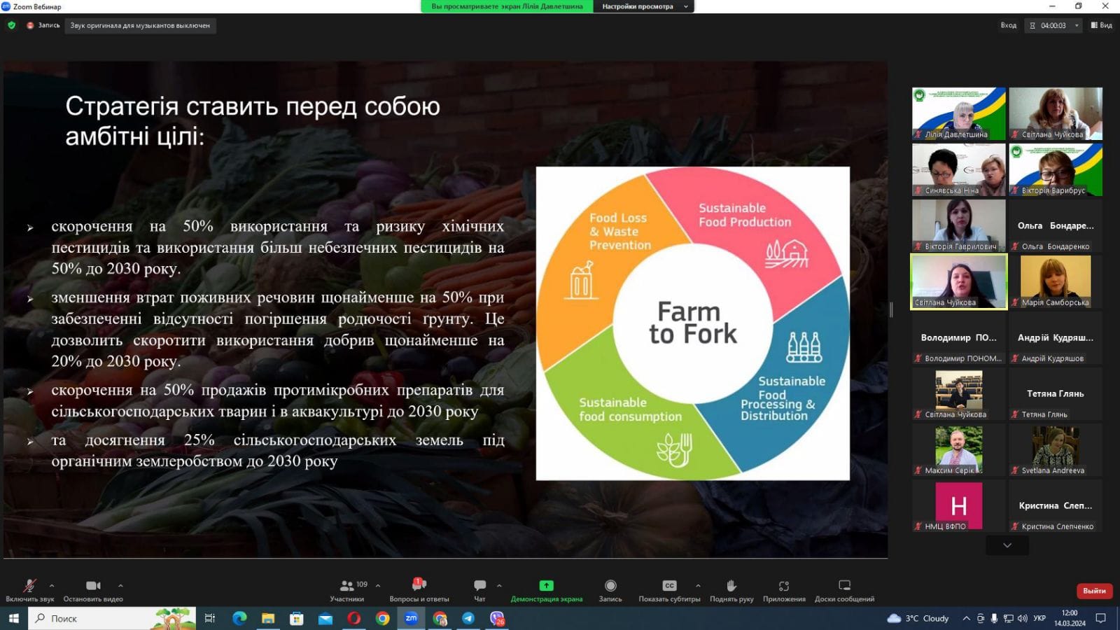Open Доски сообщений whiteboards
The width and height of the screenshot is (1120, 630).
coord(844,589)
